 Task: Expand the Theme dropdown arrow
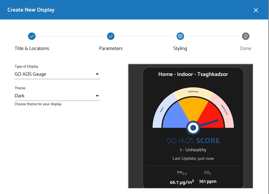click(x=97, y=96)
